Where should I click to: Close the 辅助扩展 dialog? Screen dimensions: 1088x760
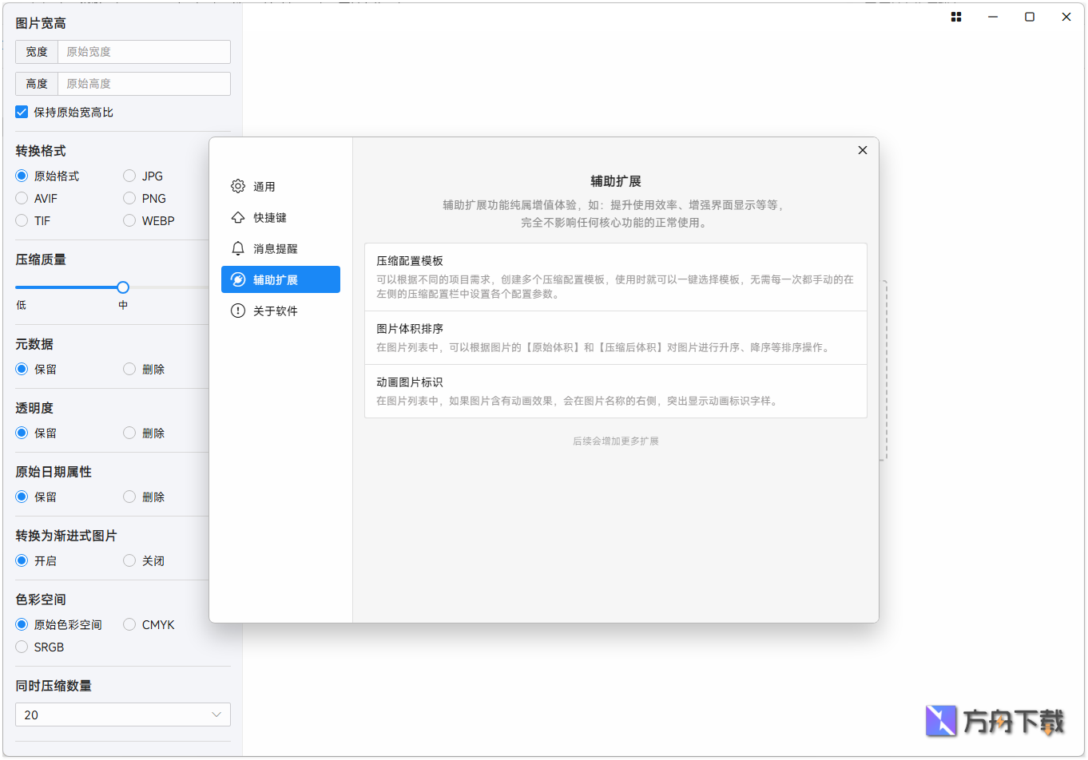pyautogui.click(x=862, y=150)
